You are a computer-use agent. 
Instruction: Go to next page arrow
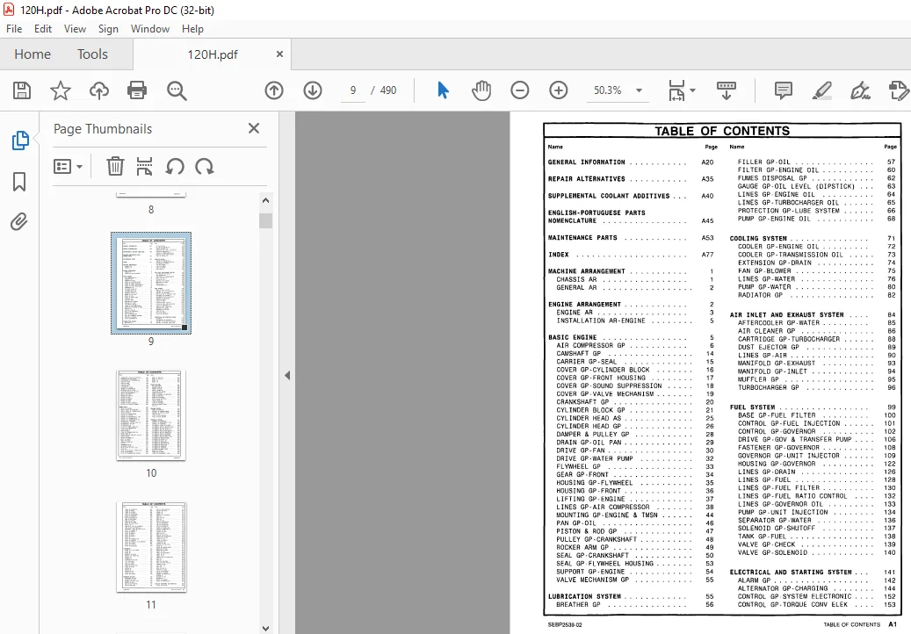(x=313, y=90)
